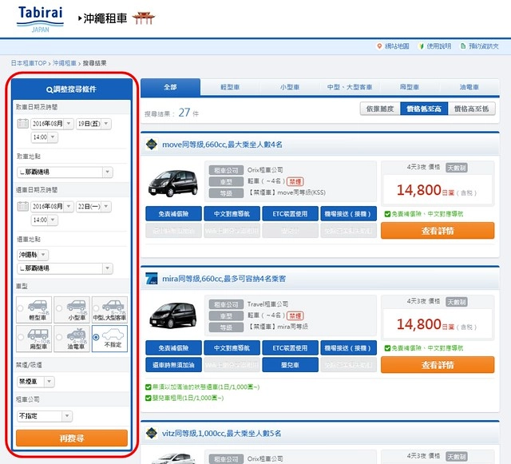Viewport: 511px width, 464px height.
Task: Sort results by 價格高至低
Action: (473, 109)
